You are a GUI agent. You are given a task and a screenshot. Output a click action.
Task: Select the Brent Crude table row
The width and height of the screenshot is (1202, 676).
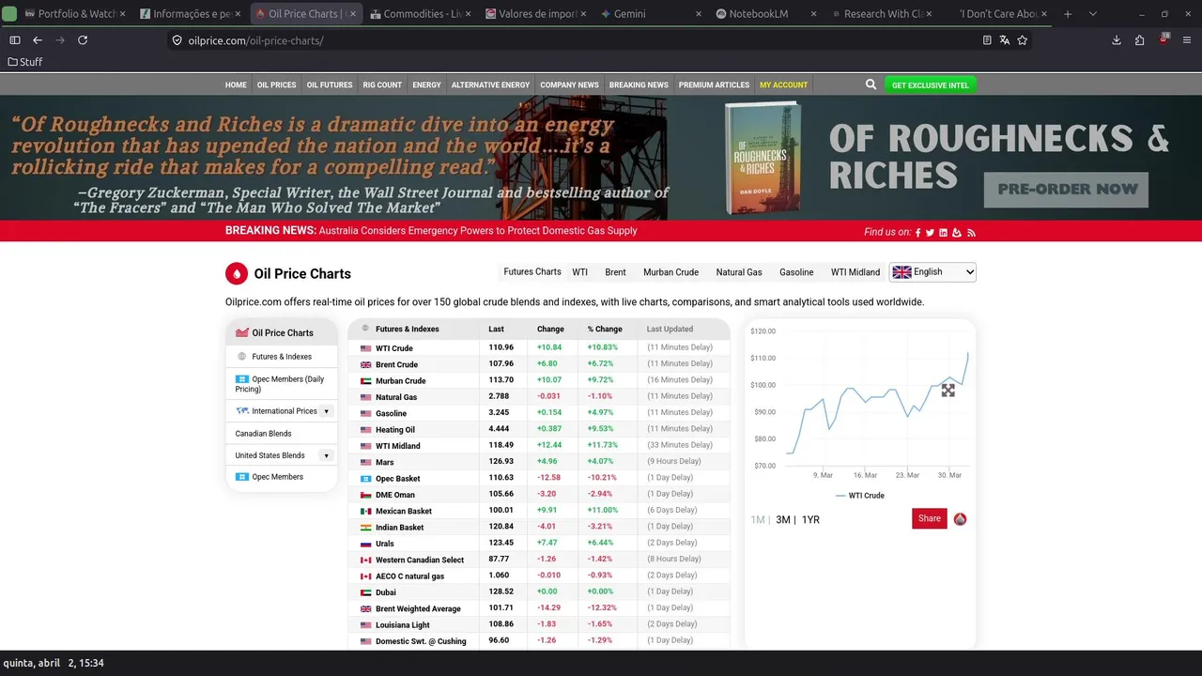click(539, 364)
